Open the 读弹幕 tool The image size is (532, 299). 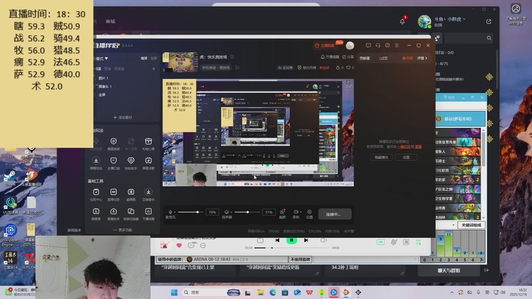coord(131,194)
